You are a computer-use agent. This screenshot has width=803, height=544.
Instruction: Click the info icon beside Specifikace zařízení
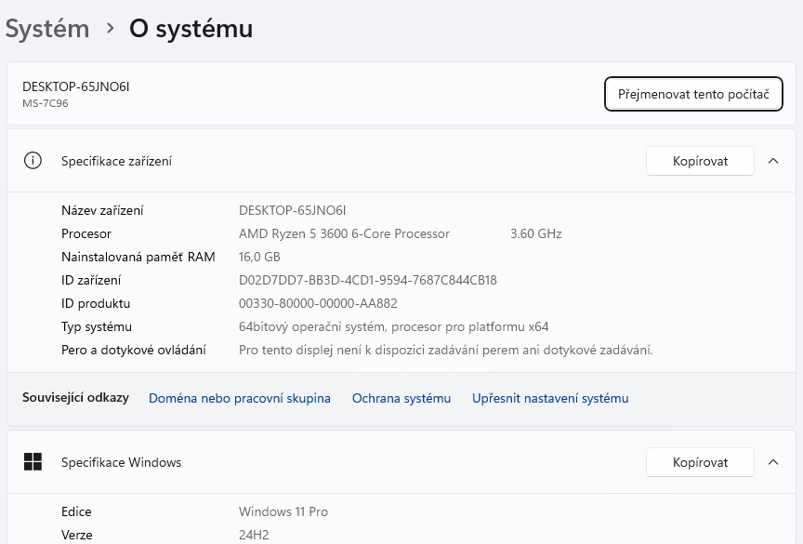[x=33, y=160]
